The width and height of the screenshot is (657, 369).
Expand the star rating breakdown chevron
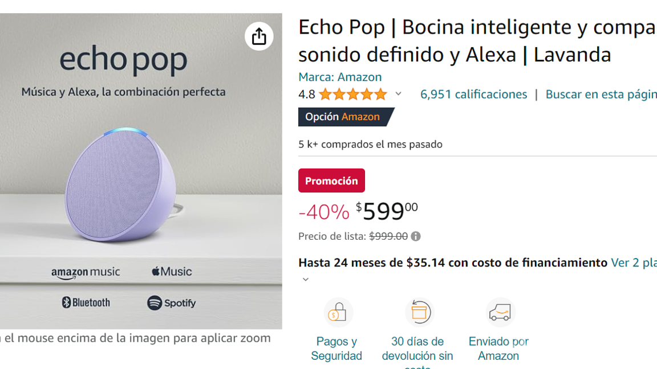coord(398,94)
